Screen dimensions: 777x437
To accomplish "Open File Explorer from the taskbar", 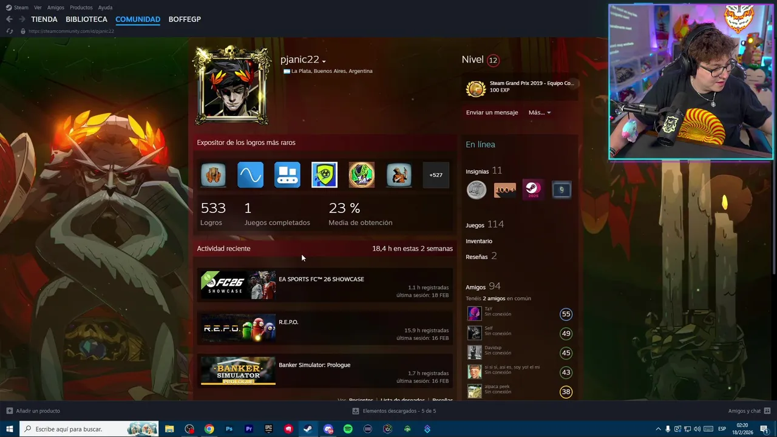I will [x=169, y=429].
